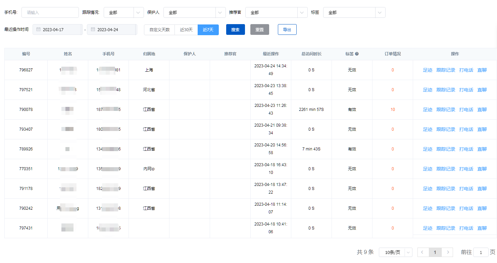Open 跟踪记录 for row 789926
Screen dimensions: 497x263
click(x=446, y=149)
